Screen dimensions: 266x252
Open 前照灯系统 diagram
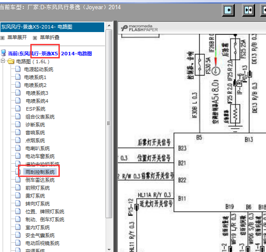point(37,188)
